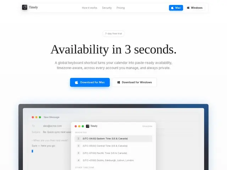The image size is (227, 170).
Task: Click the Timely brand name in header
Action: [x=33, y=7]
